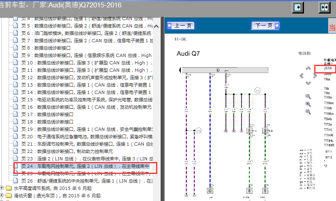336x201 pixels.
Task: Click the document icon of 页 16 row
Action: pyautogui.click(x=16, y=107)
